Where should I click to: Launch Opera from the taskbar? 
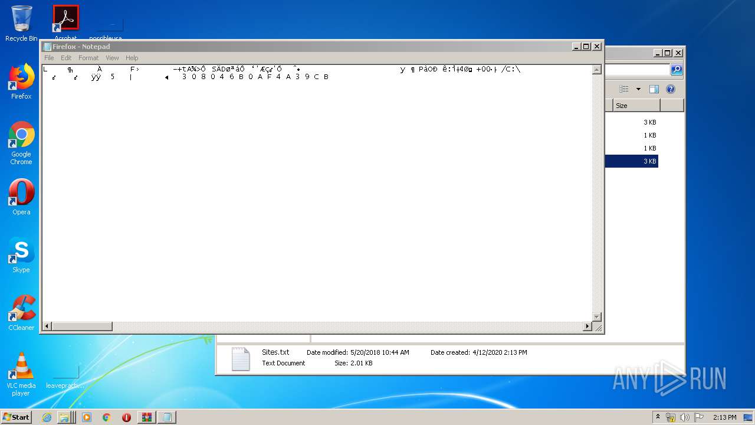point(126,417)
